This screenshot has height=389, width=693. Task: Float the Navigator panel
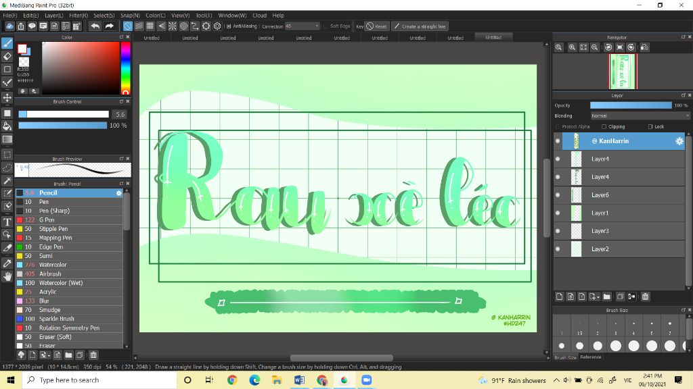[684, 38]
